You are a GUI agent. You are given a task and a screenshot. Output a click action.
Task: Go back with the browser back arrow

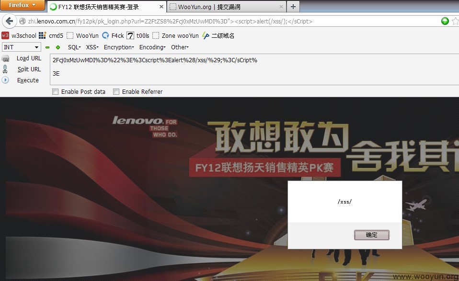pos(10,21)
